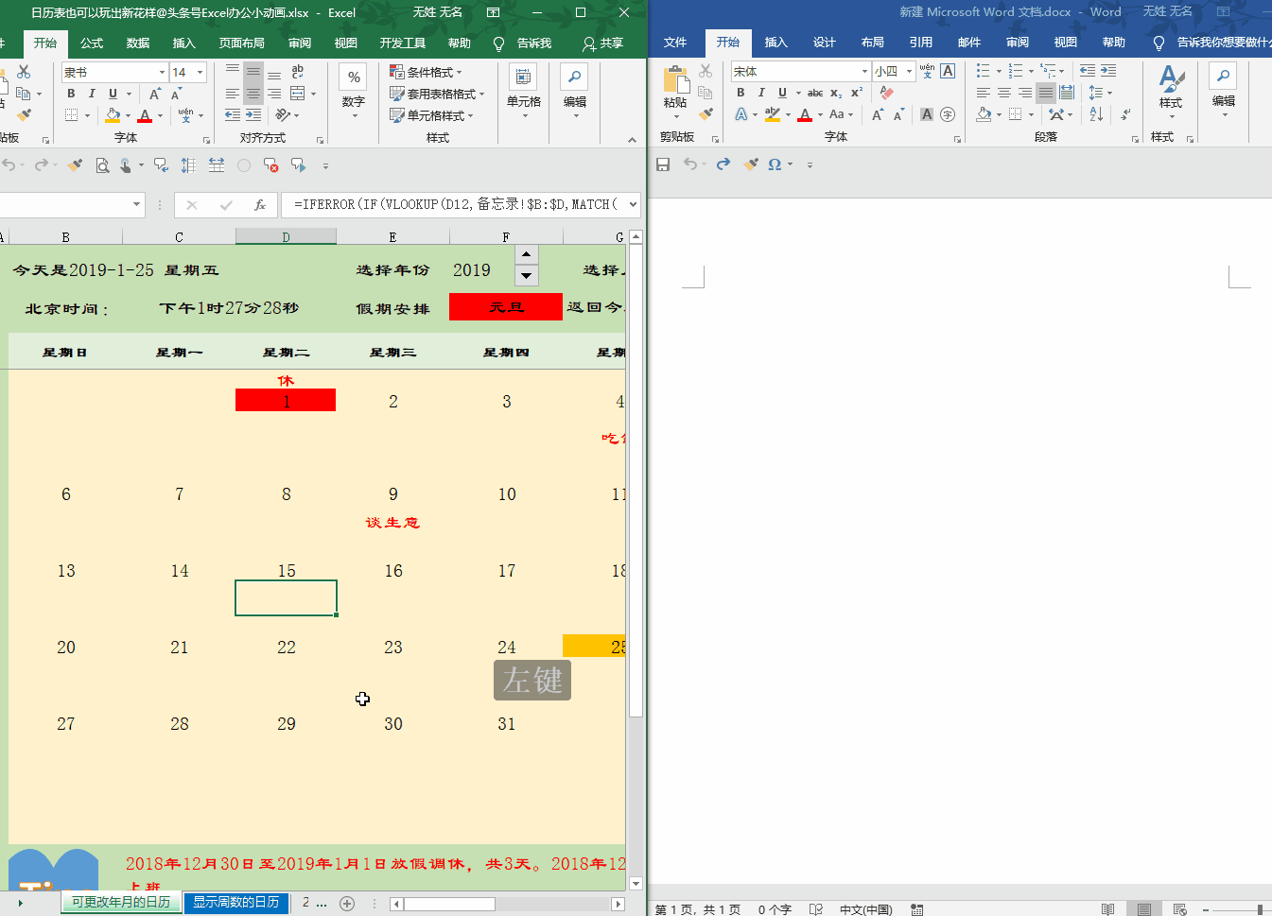Click the Find magnifier icon in Word
This screenshot has height=916, width=1272.
1224,76
